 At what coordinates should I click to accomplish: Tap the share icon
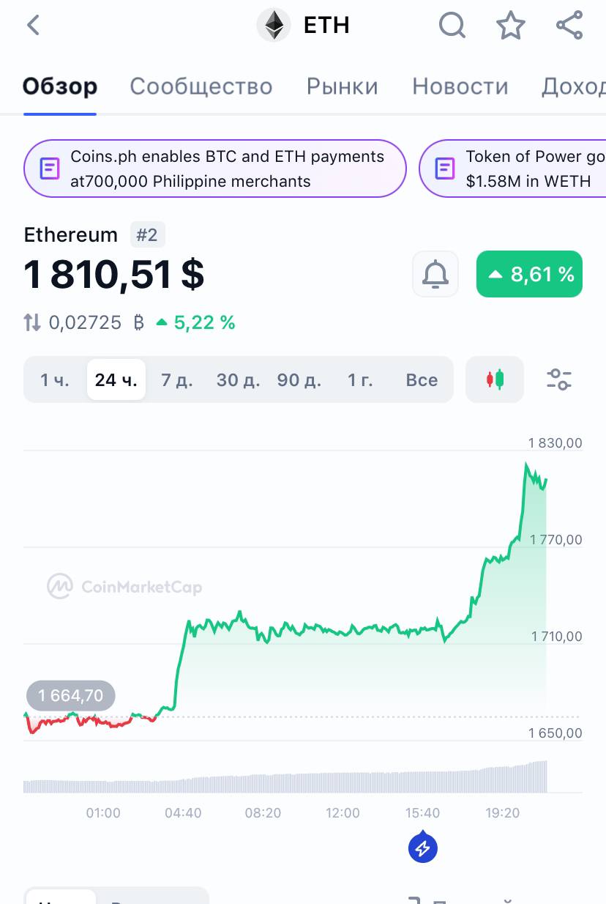[569, 26]
